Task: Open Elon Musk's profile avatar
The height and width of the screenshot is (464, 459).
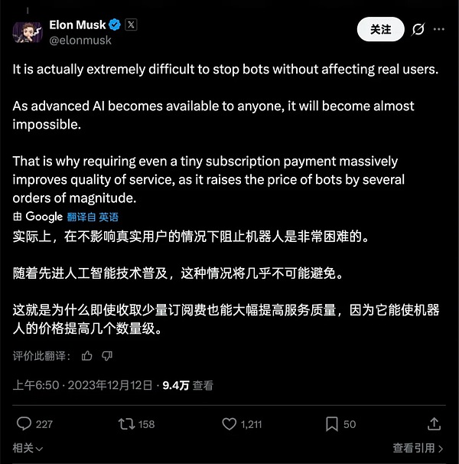Action: pyautogui.click(x=28, y=32)
